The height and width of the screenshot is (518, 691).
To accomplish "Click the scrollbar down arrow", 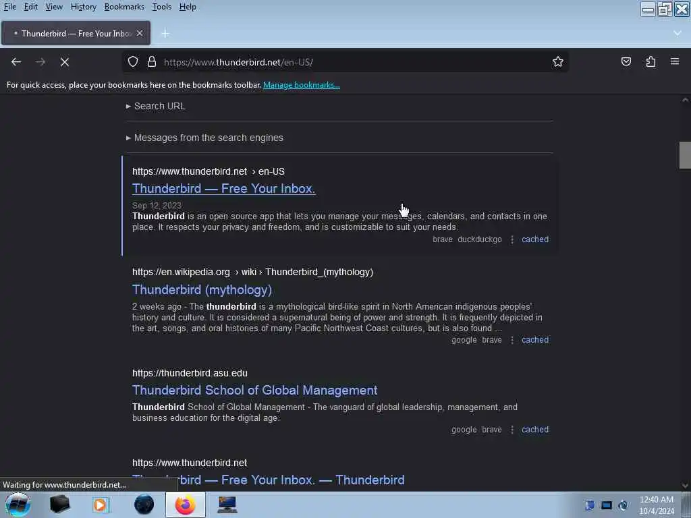I will click(685, 486).
